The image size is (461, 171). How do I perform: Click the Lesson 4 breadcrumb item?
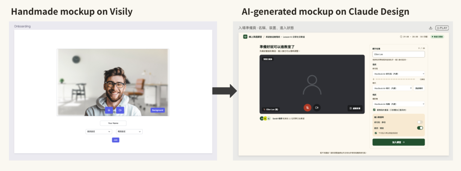(294, 37)
